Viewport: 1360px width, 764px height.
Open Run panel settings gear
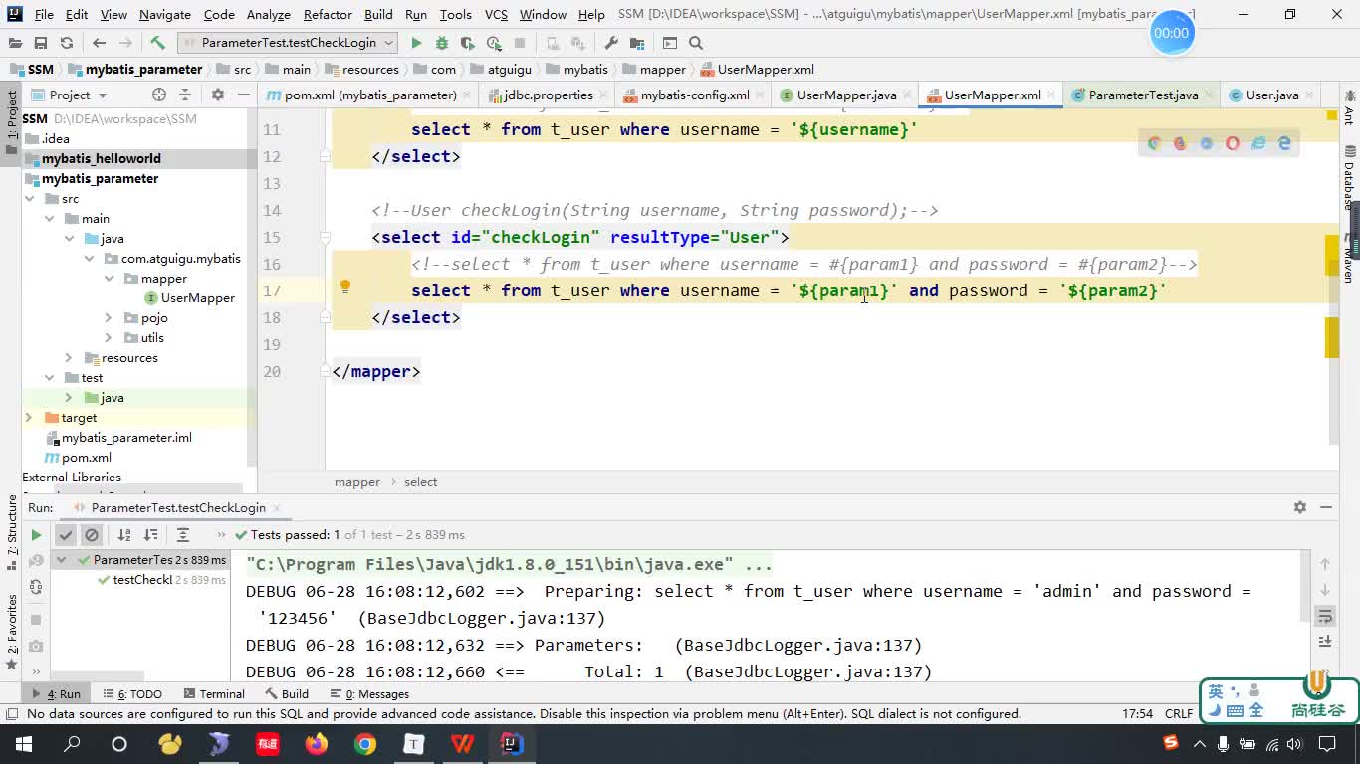(1300, 507)
